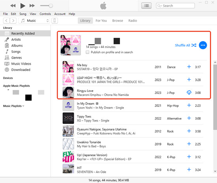Viewport: 217px width, 183px height.
Task: Click the Ringyu Love album artwork
Action: (68, 93)
